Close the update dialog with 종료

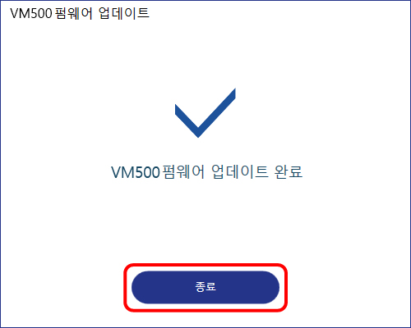tap(205, 287)
